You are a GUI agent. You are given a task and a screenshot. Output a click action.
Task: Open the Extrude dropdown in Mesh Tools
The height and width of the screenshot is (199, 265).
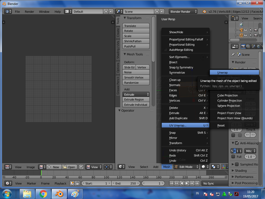point(136,94)
